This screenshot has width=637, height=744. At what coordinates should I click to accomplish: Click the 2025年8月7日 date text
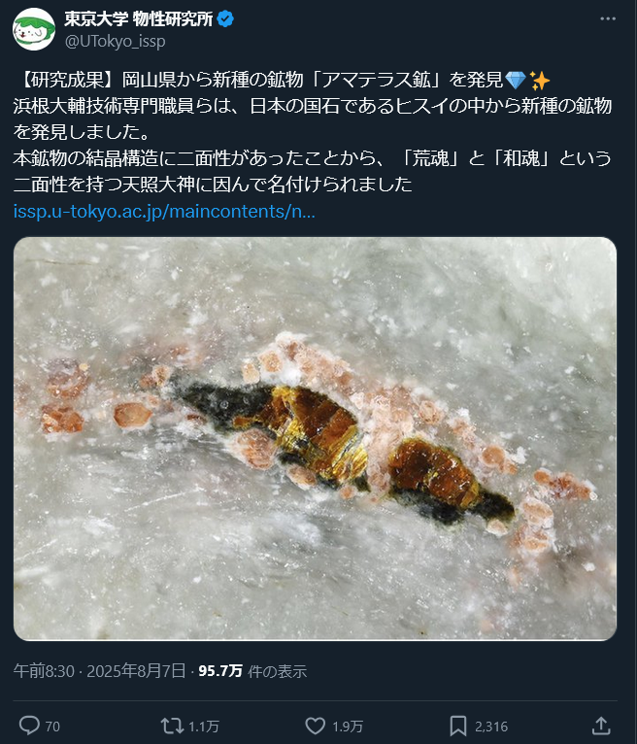(136, 671)
